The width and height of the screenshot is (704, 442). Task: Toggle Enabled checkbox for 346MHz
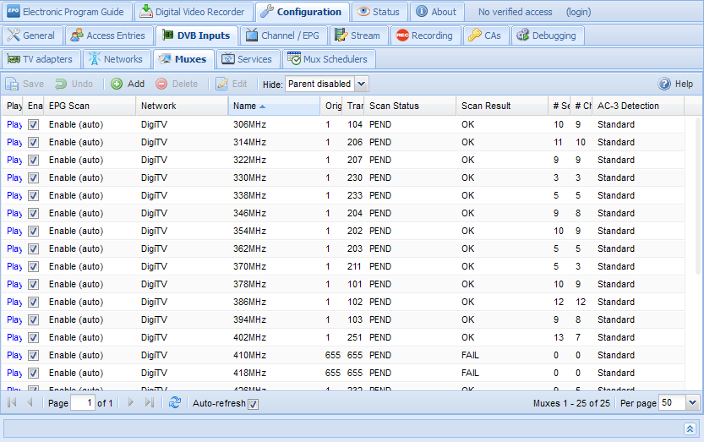coord(33,213)
